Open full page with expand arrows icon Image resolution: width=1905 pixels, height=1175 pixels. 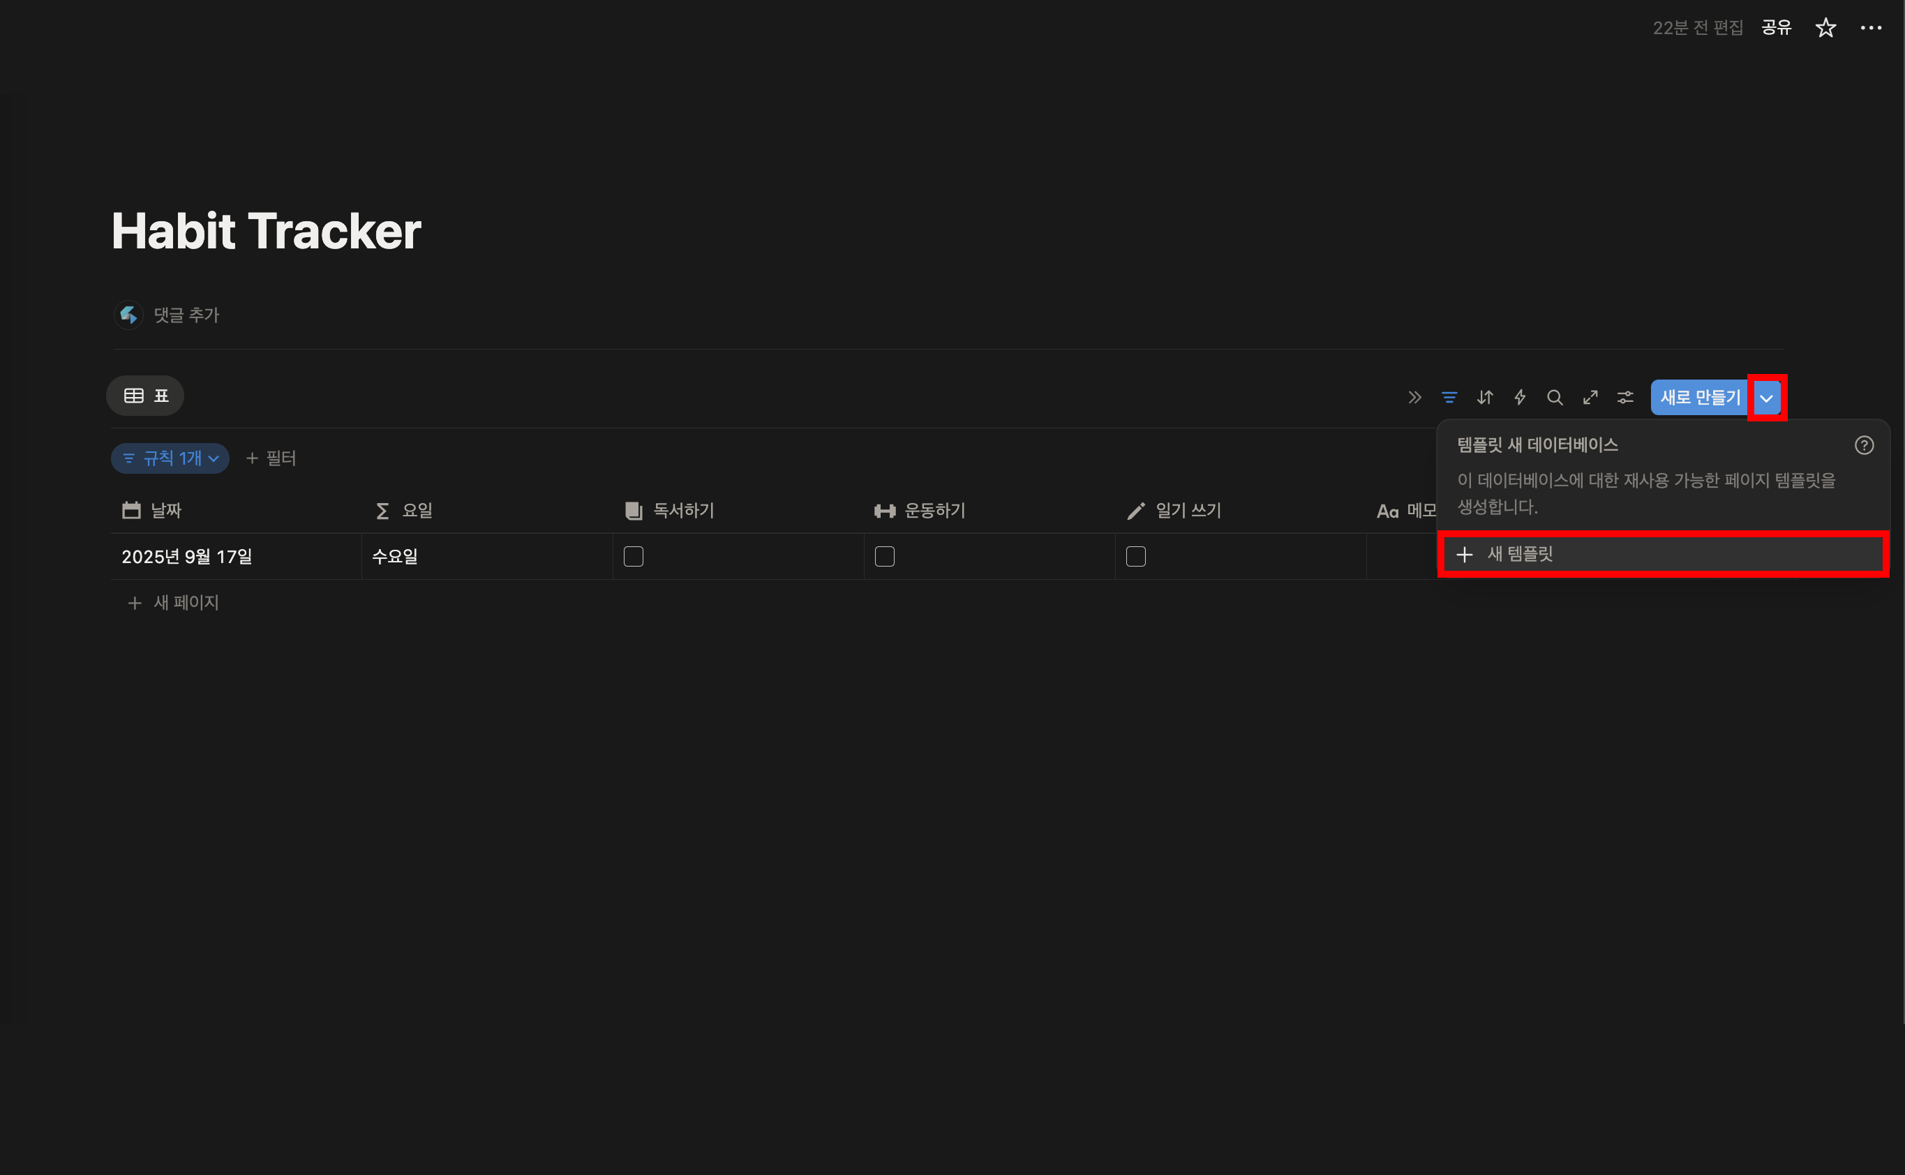tap(1590, 398)
